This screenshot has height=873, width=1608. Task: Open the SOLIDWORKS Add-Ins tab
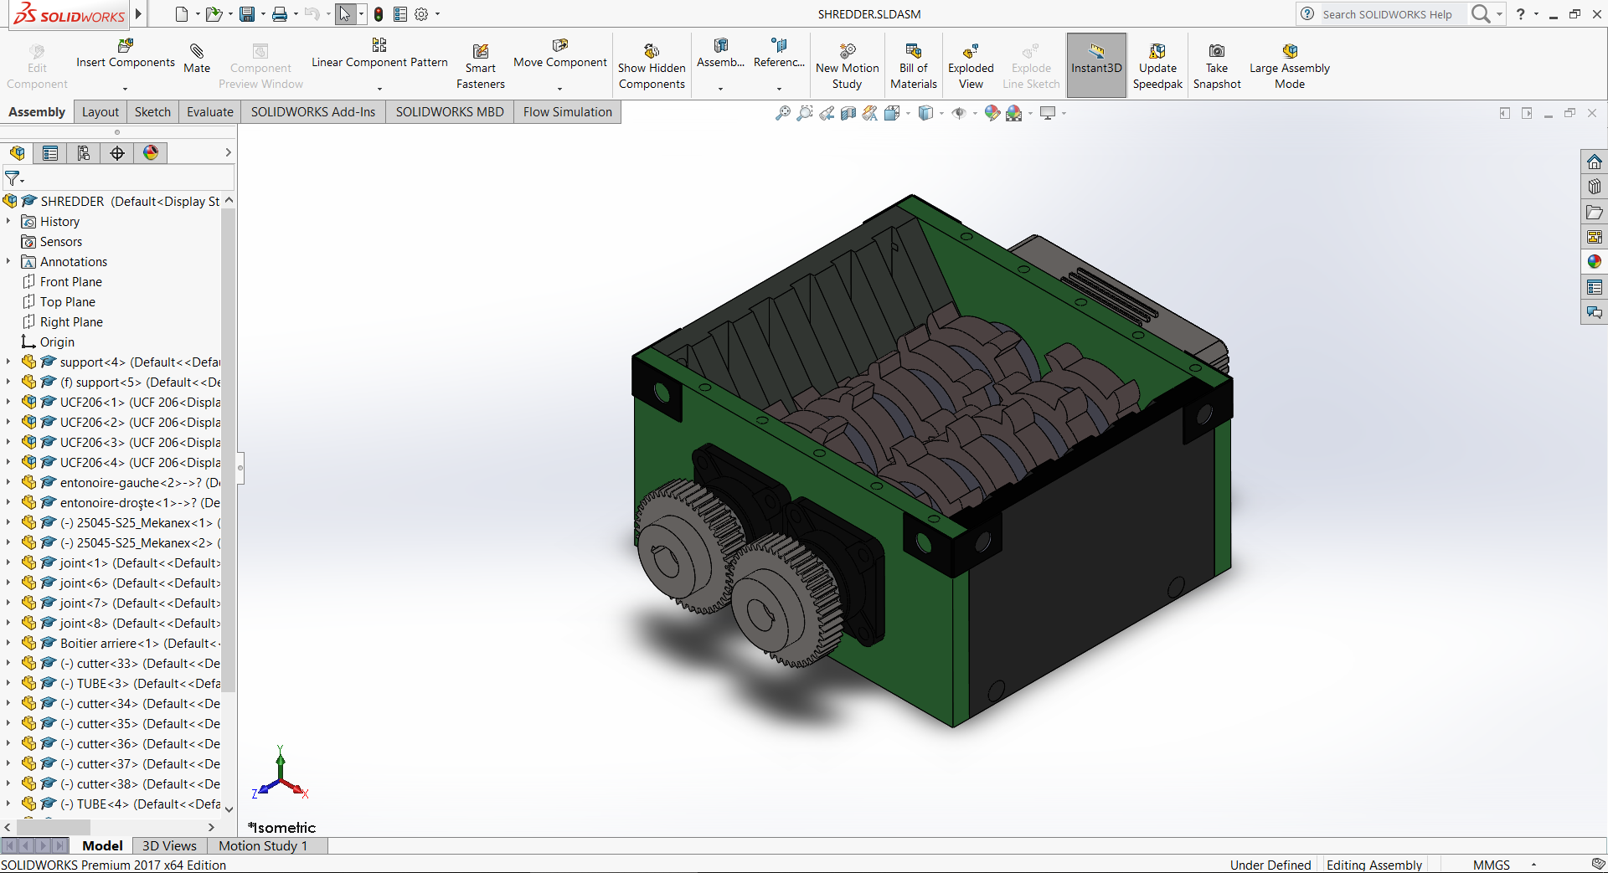click(x=313, y=112)
